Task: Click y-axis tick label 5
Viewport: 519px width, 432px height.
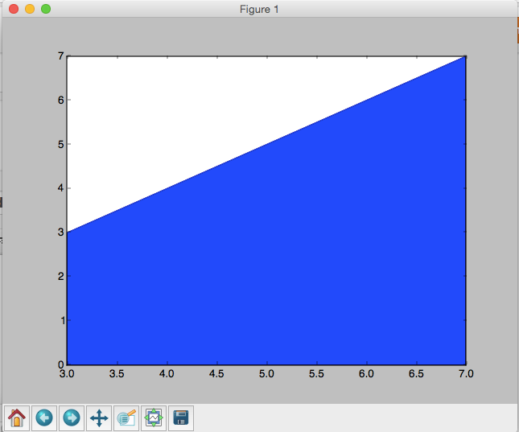Action: click(x=60, y=144)
